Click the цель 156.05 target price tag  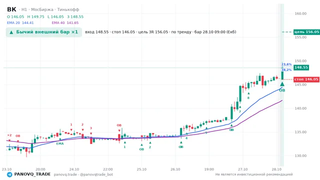[x=306, y=32]
